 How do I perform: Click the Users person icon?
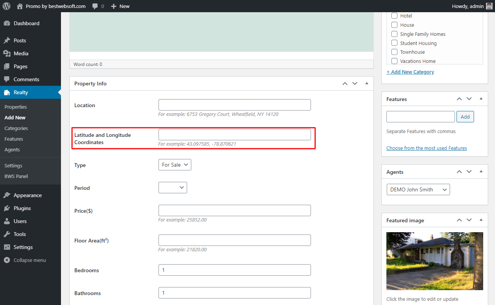coord(7,221)
